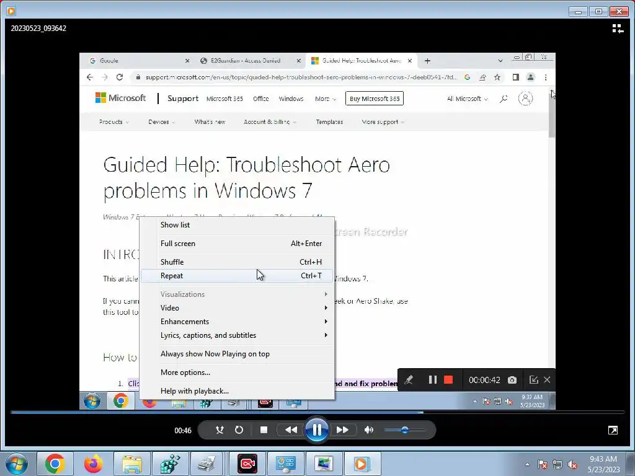
Task: Click Templates link in video page
Action: click(329, 122)
